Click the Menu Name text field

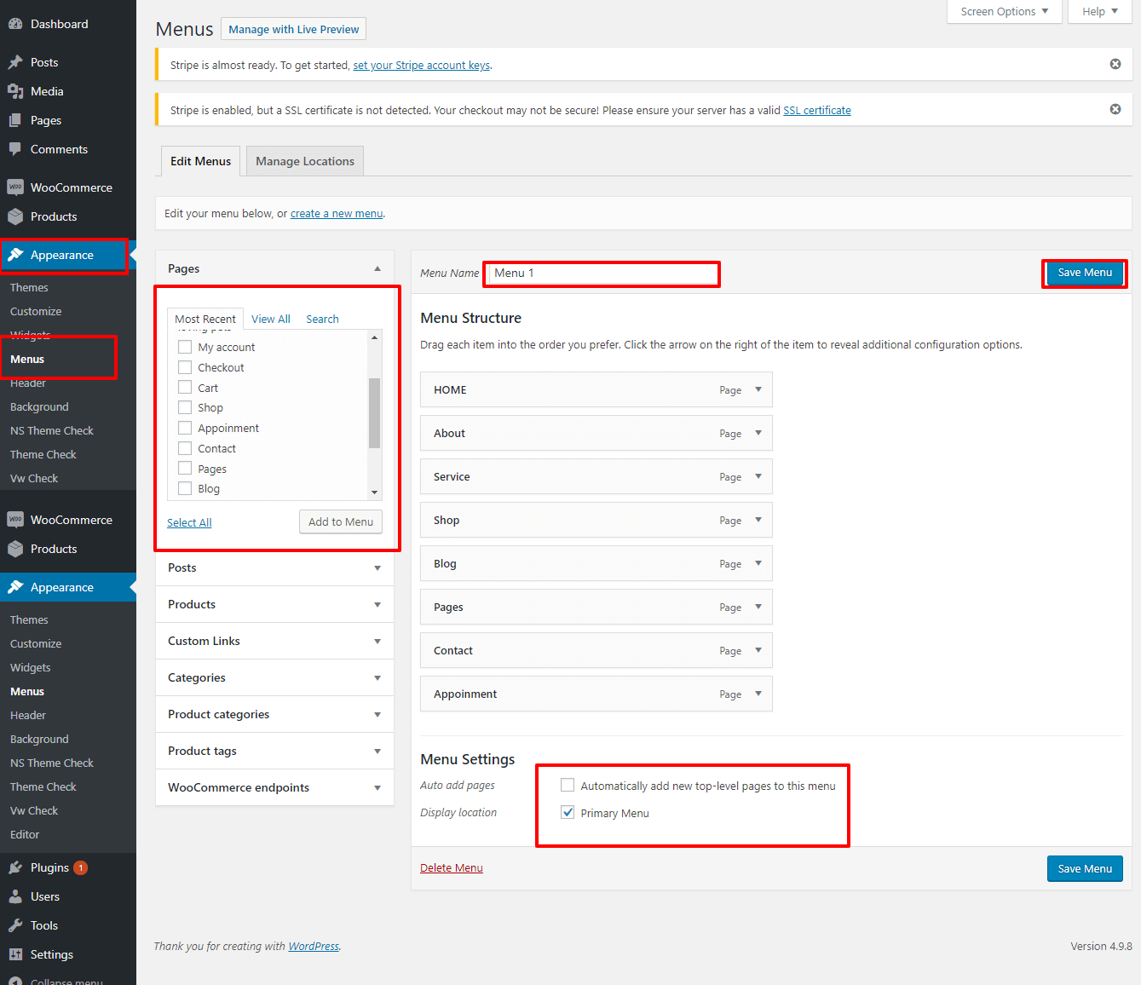(x=602, y=273)
